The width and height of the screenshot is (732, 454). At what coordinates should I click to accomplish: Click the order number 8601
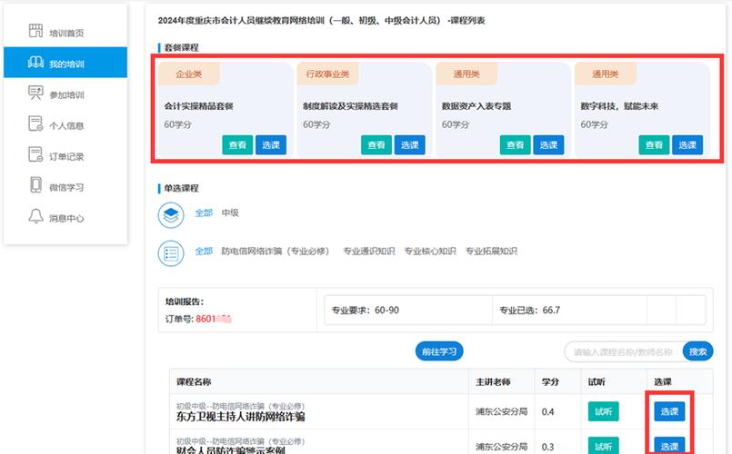tap(214, 319)
